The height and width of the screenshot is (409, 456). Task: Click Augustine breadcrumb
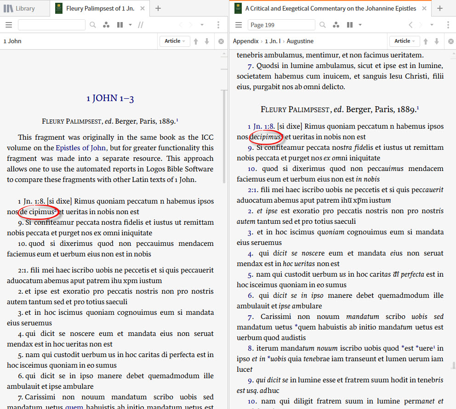[x=300, y=41]
